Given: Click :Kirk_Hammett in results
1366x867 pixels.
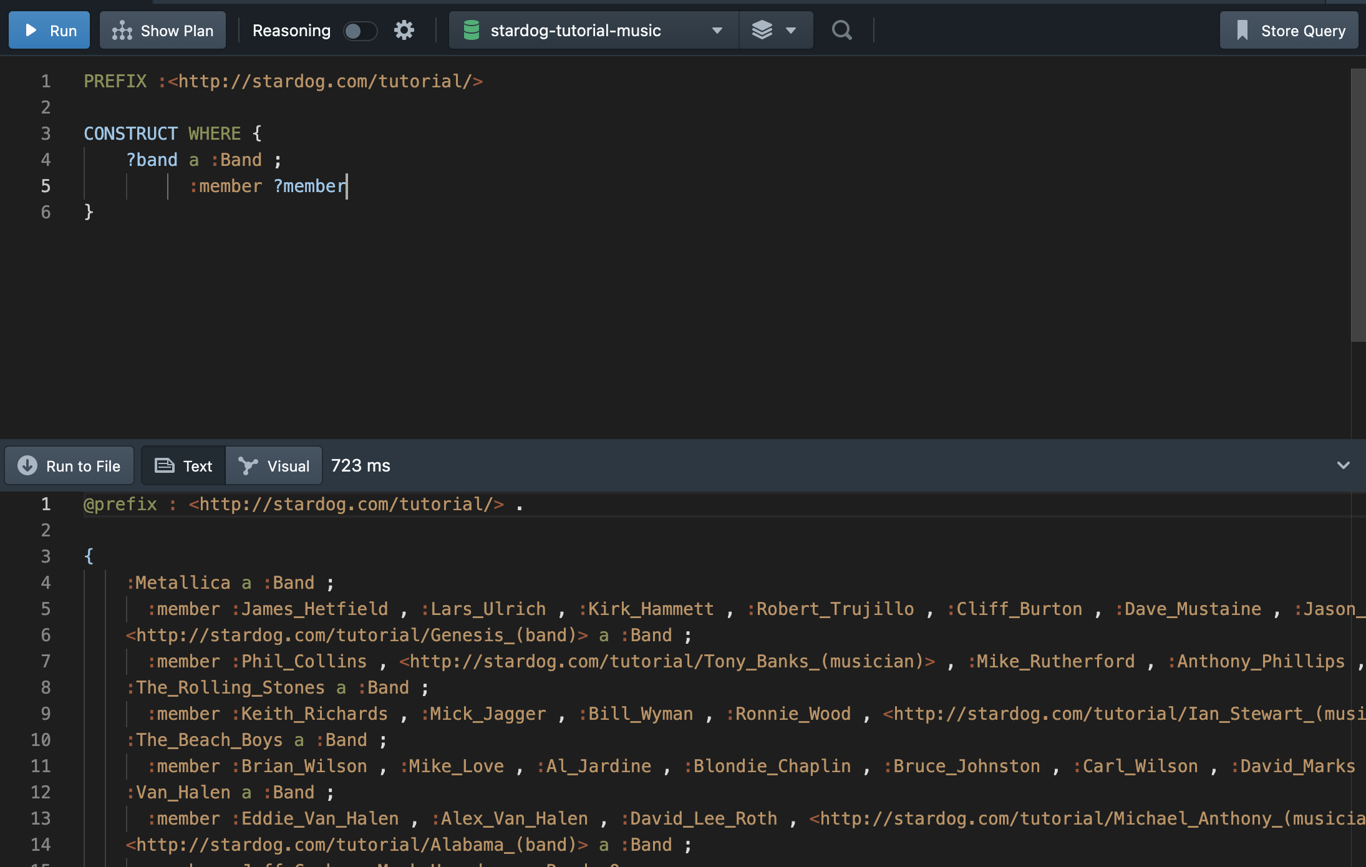Looking at the screenshot, I should point(646,609).
